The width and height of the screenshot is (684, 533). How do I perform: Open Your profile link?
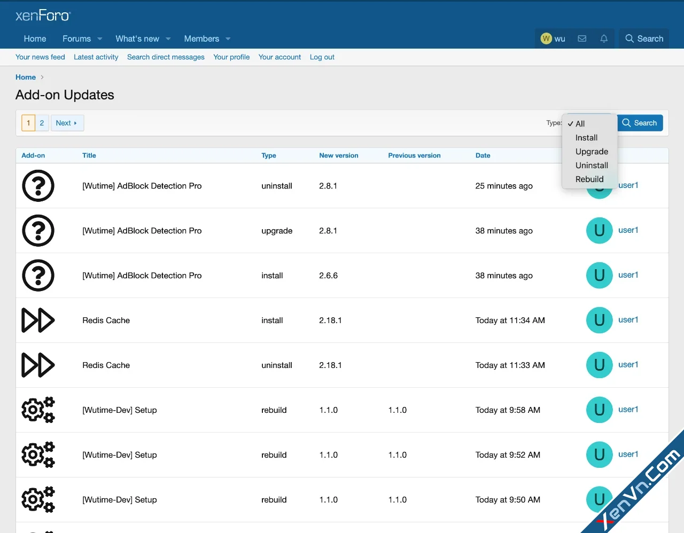pos(231,57)
